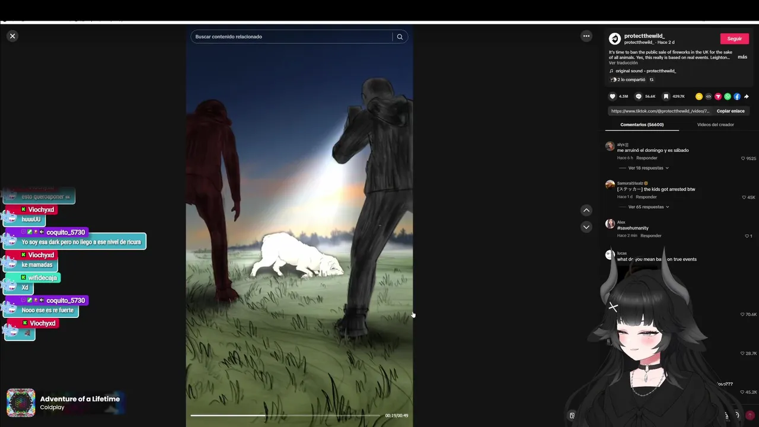
Task: Click 'Adventure of a Lifetime' album art
Action: [x=21, y=403]
